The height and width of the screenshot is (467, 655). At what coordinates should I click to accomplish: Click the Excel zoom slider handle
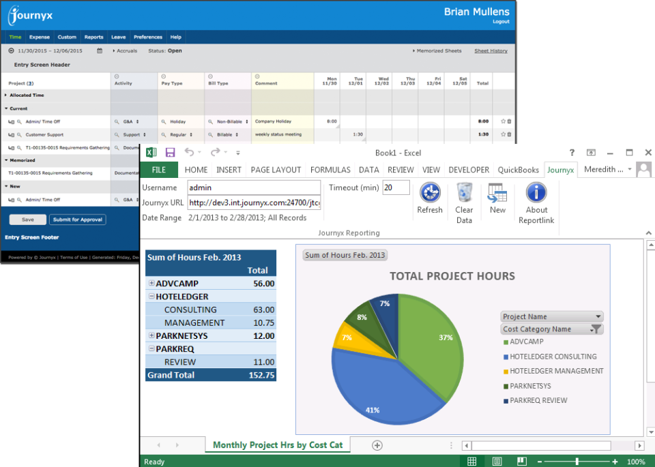coord(577,462)
